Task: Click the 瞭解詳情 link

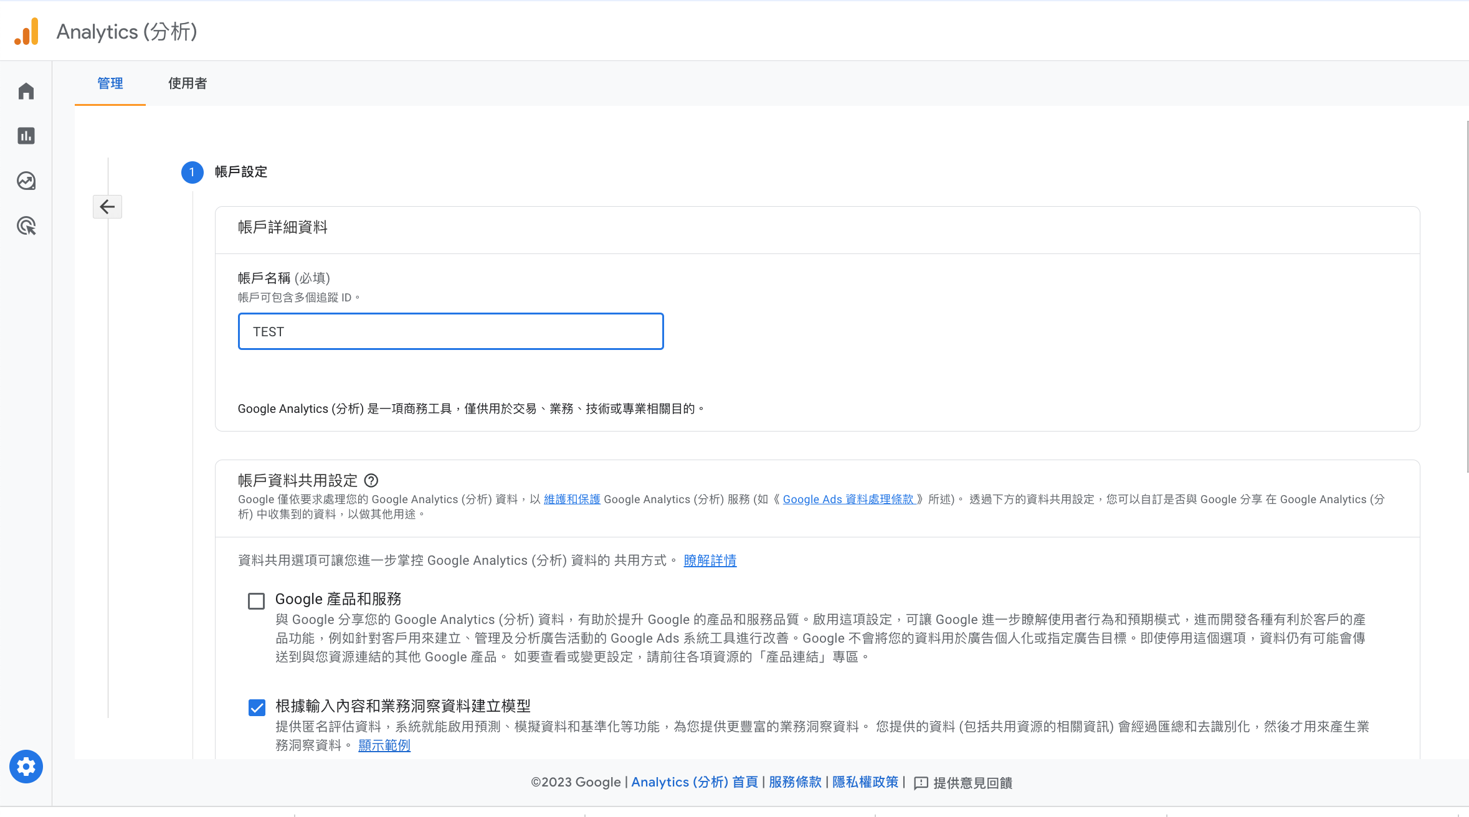Action: [x=710, y=560]
